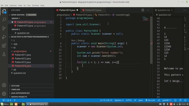
Task: Switch to the Pattern014.java tab
Action: pyautogui.click(x=67, y=10)
